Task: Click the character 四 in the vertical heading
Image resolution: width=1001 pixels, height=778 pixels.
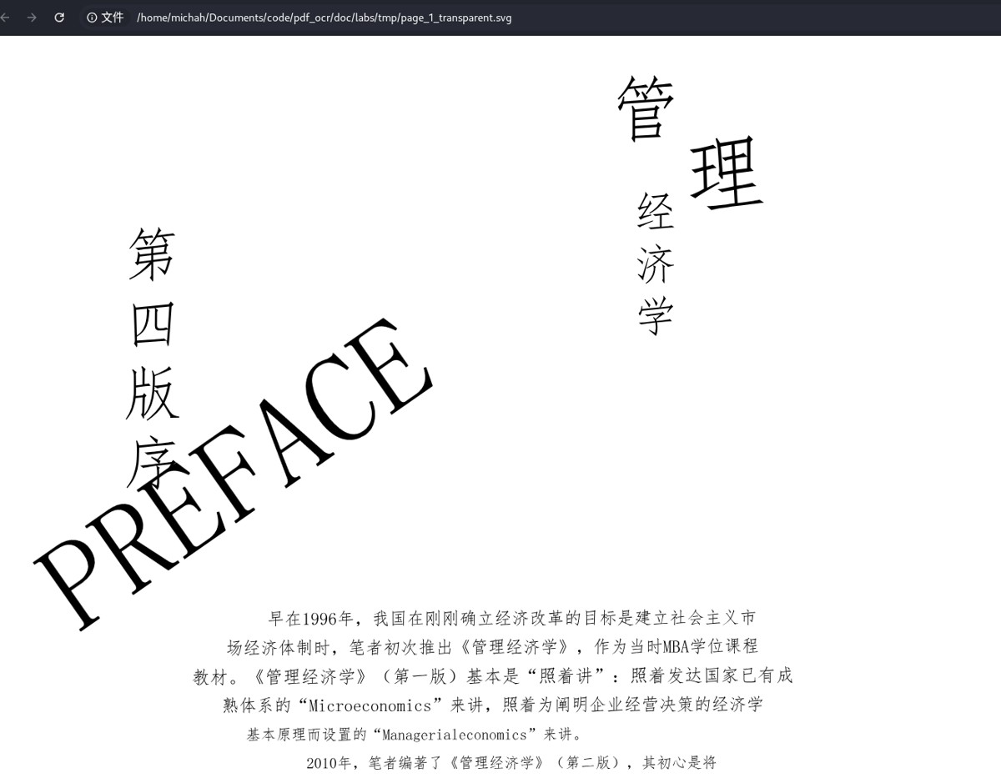Action: pos(153,324)
